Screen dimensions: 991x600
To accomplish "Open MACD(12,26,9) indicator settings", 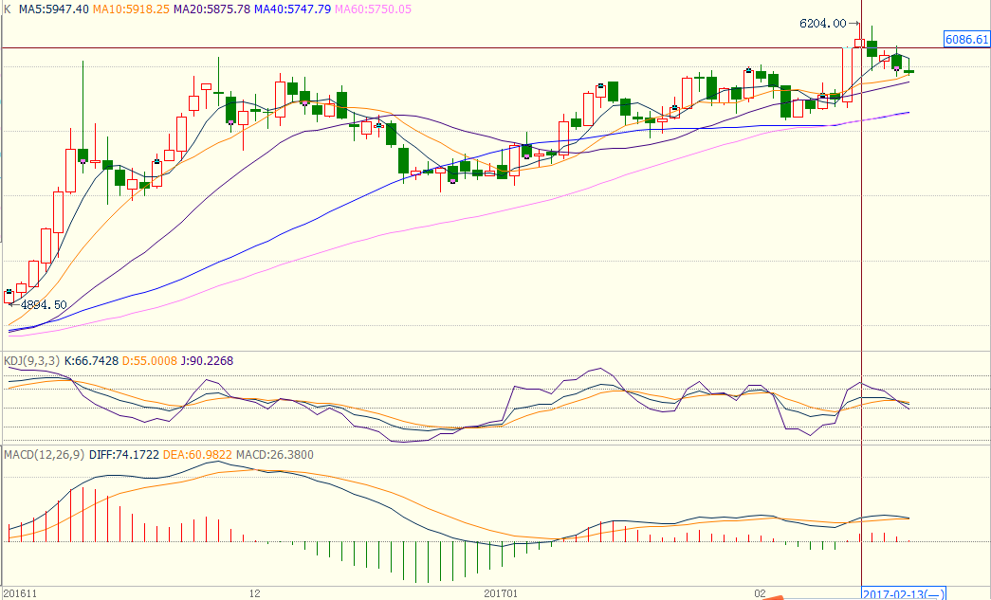I will click(44, 455).
